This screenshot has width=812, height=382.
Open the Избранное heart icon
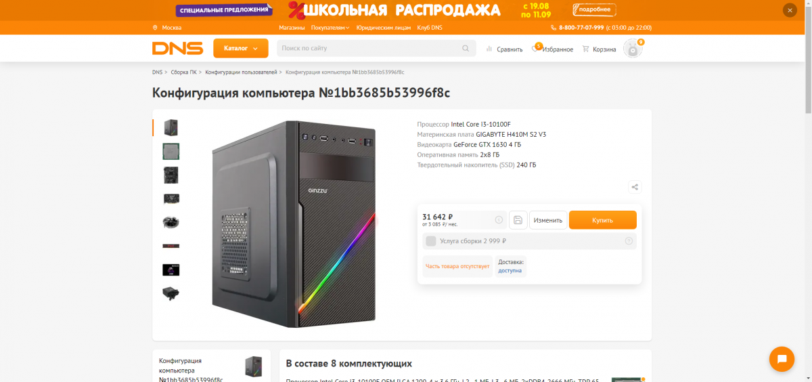(x=536, y=48)
